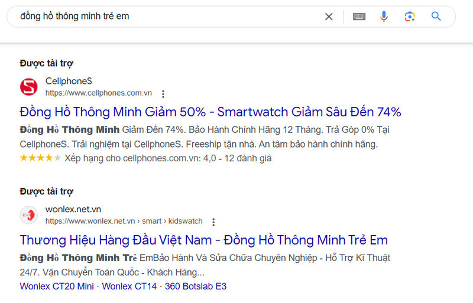Screen dimensions: 473x303
Task: Click "Xếp hạng cho cellphones.com.vn: 4,0 - 12 đánh giá" text
Action: point(168,158)
